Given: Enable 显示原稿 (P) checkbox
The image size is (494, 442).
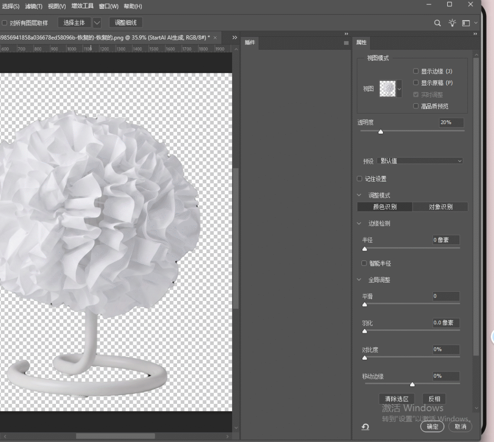Looking at the screenshot, I should tap(416, 83).
